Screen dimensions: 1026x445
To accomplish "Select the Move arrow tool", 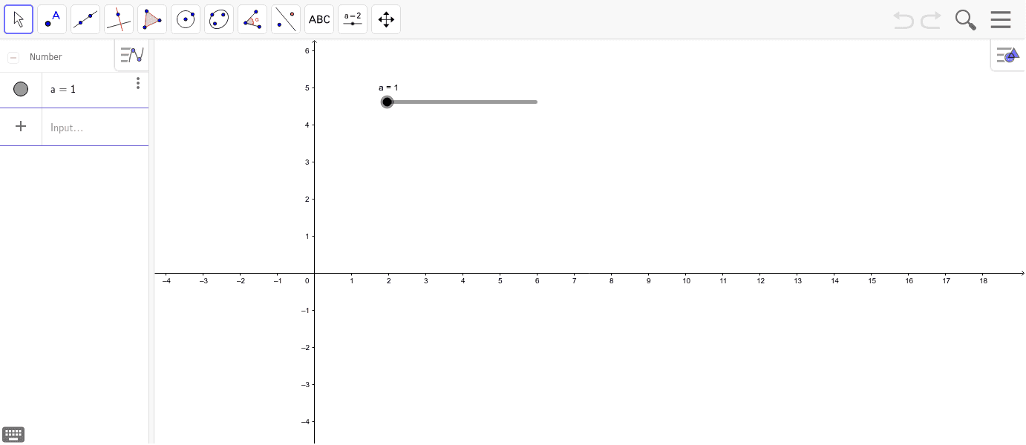I will pos(19,19).
